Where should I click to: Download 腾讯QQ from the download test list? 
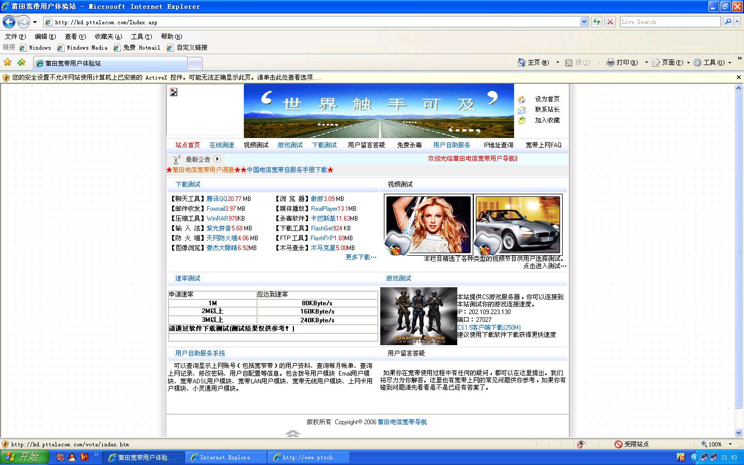(216, 199)
